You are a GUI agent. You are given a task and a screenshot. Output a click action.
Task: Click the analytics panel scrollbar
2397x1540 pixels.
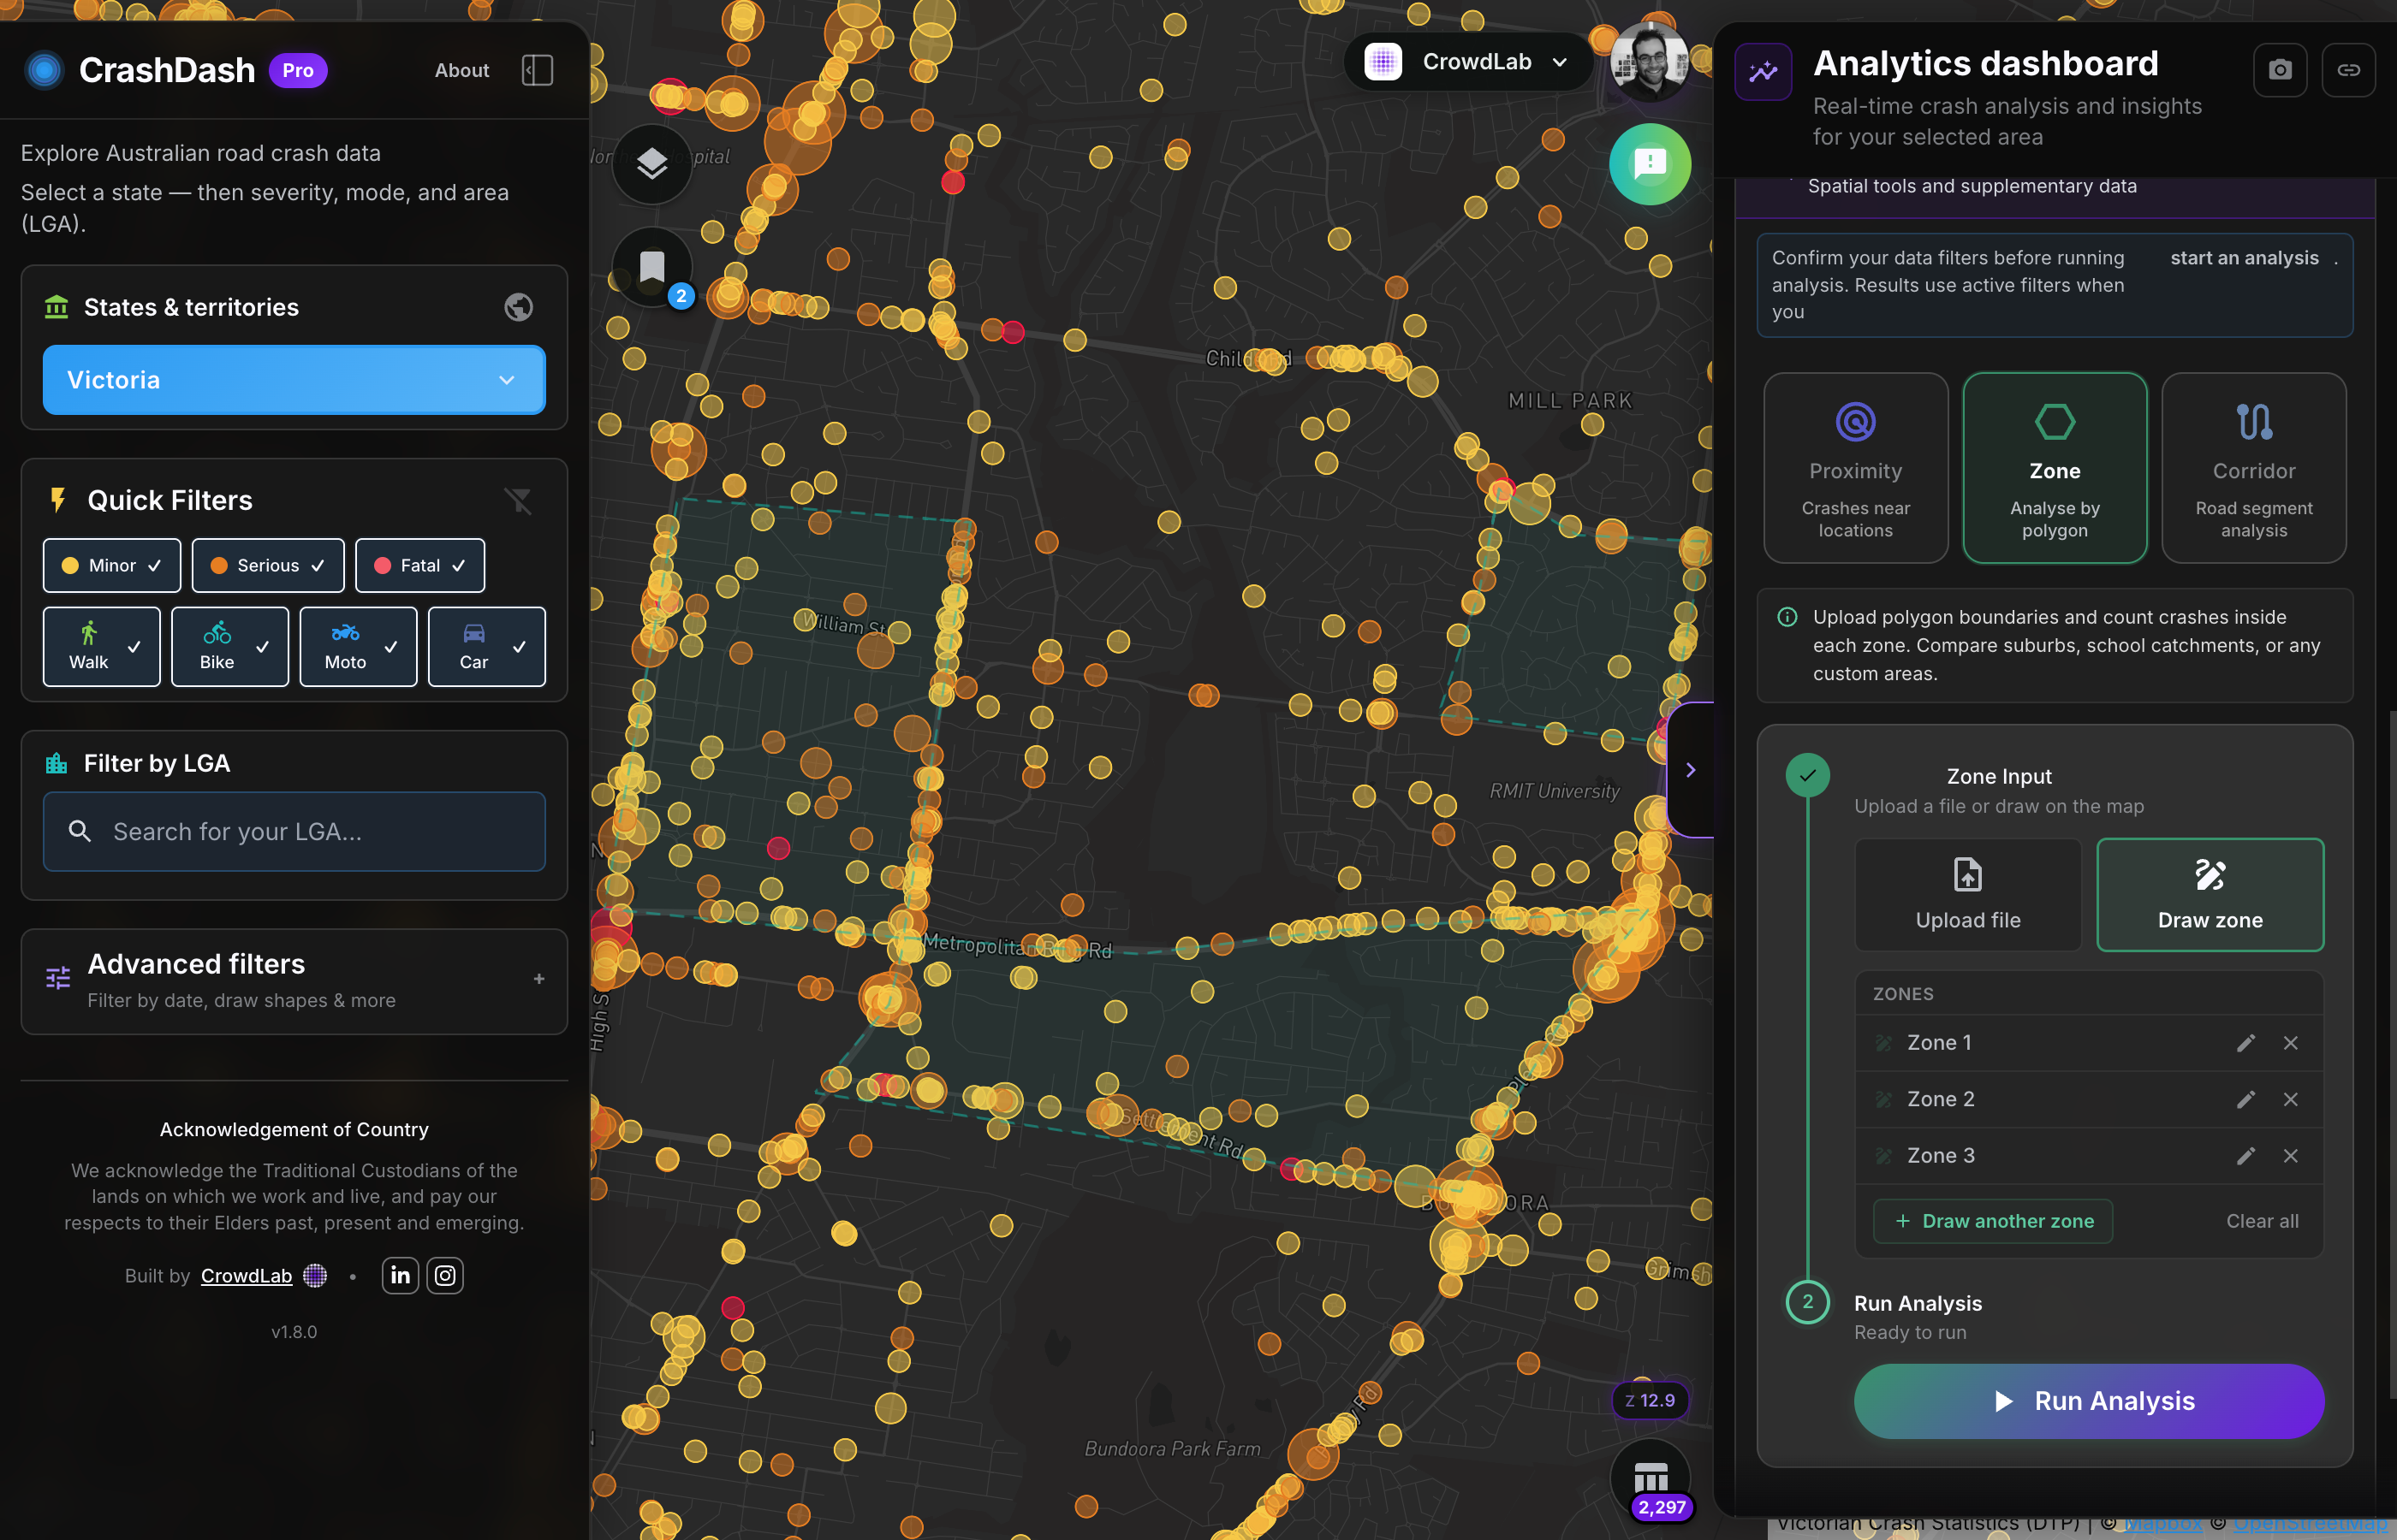[x=2392, y=1055]
